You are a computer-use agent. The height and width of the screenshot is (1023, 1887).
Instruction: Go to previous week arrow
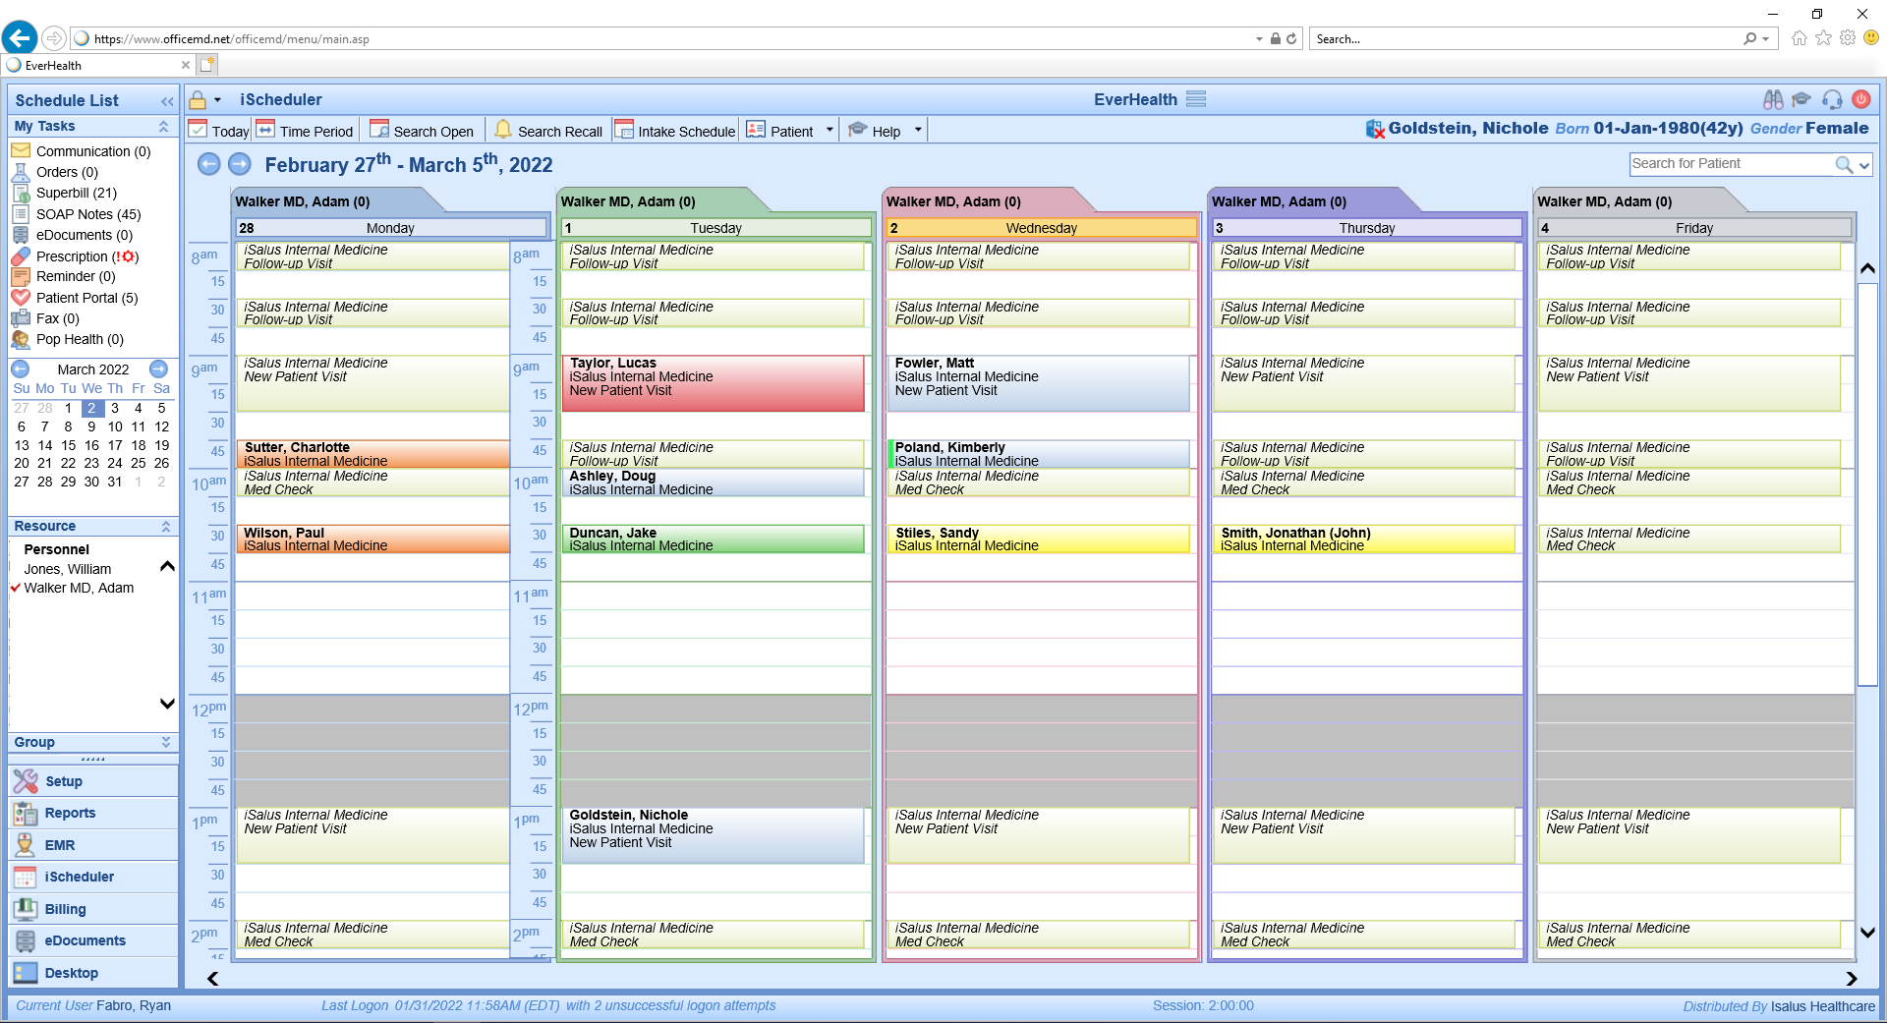coord(209,164)
